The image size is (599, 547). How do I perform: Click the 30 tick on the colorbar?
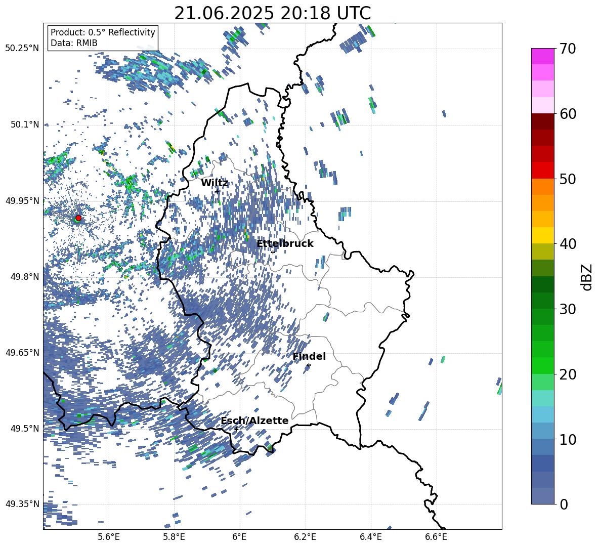[x=567, y=309]
